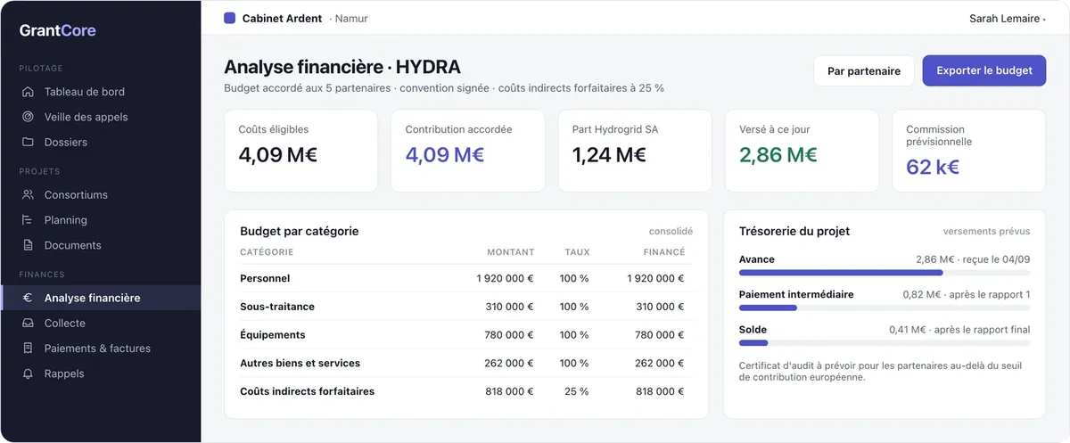
Task: Click Coûts indirects forfaitaires row label
Action: click(308, 391)
